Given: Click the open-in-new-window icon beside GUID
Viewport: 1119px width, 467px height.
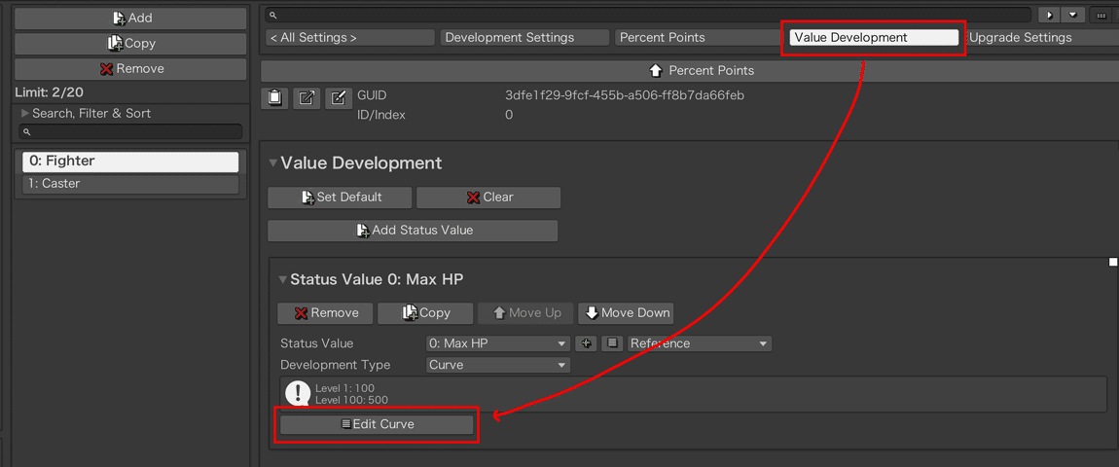Looking at the screenshot, I should (307, 98).
